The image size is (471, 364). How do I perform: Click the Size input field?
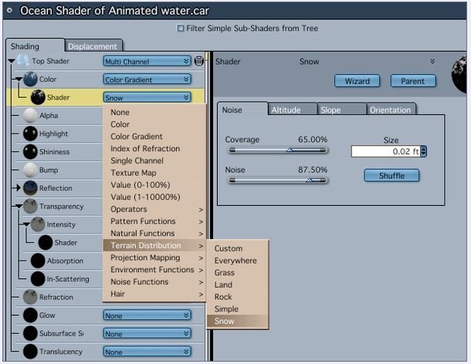click(386, 151)
